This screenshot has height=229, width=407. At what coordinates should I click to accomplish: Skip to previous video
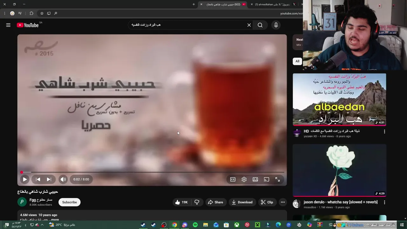tap(38, 179)
